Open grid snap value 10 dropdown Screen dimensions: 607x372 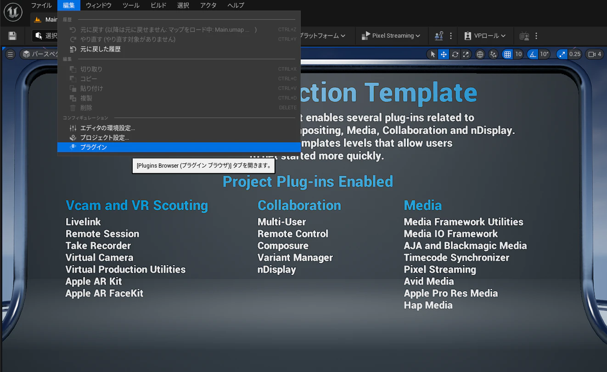click(518, 54)
